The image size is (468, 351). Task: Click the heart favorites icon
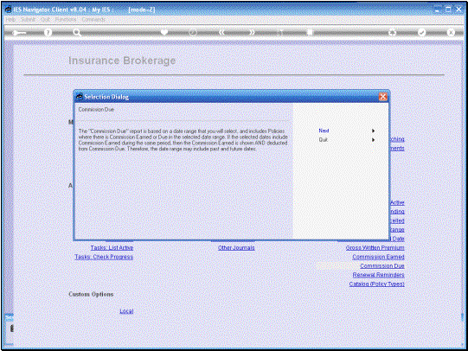[x=163, y=32]
